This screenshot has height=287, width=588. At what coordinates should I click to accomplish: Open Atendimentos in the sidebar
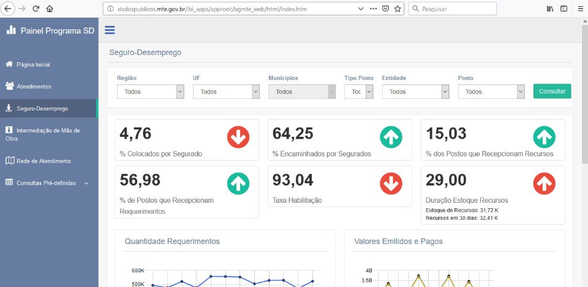pyautogui.click(x=34, y=87)
